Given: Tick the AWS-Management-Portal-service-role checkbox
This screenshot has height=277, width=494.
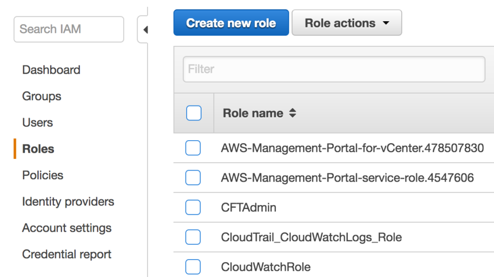Looking at the screenshot, I should pyautogui.click(x=193, y=178).
